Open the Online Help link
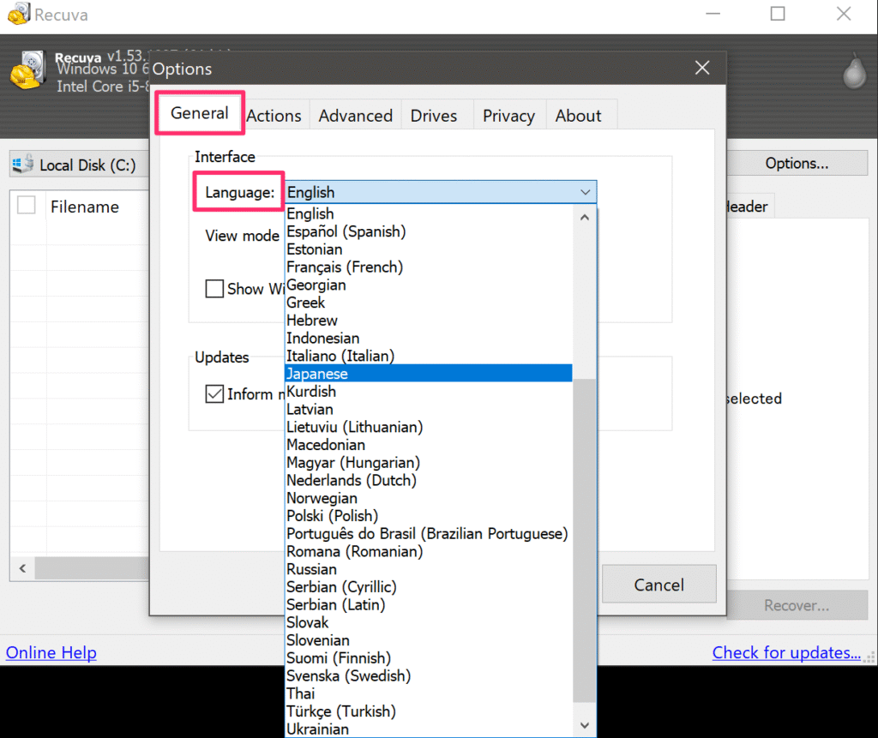 51,652
